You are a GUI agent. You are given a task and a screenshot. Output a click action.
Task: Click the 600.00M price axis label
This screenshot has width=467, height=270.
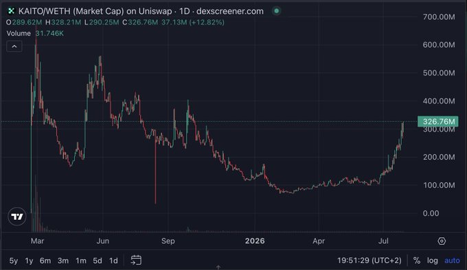pos(439,45)
